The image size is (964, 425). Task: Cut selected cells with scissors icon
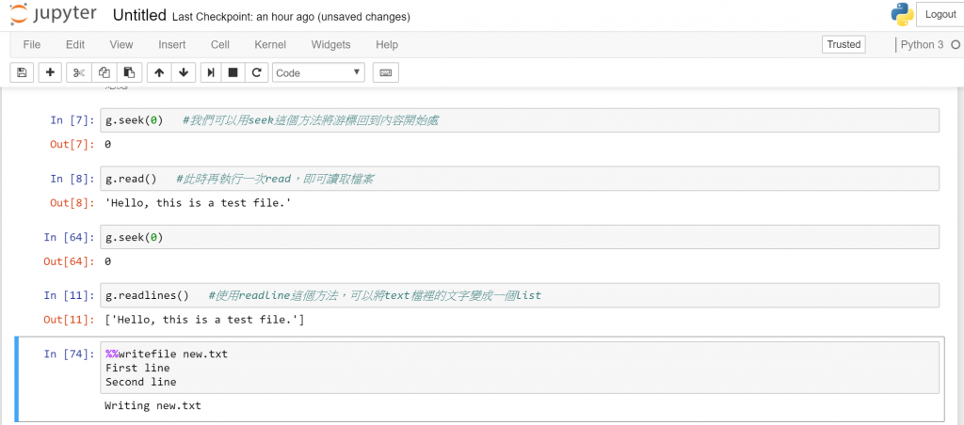coord(79,72)
